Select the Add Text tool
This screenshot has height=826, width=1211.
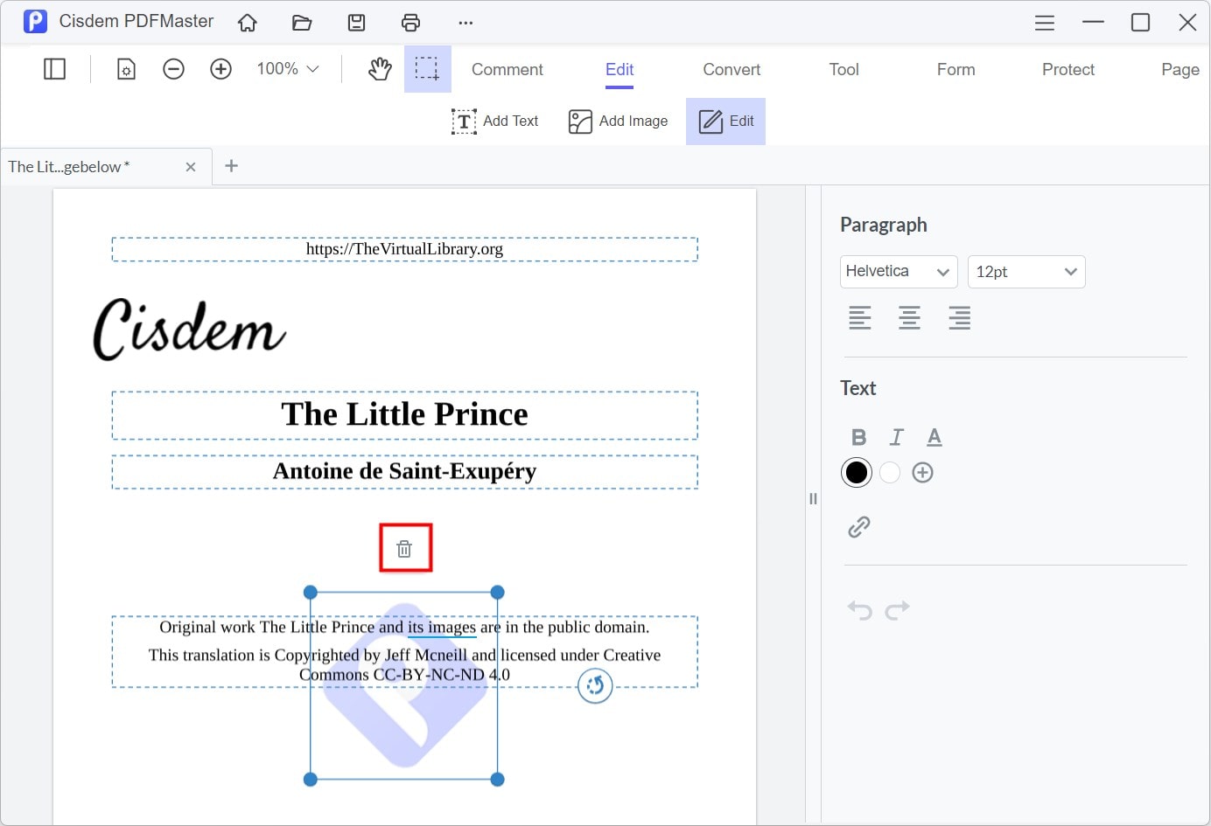(x=494, y=121)
